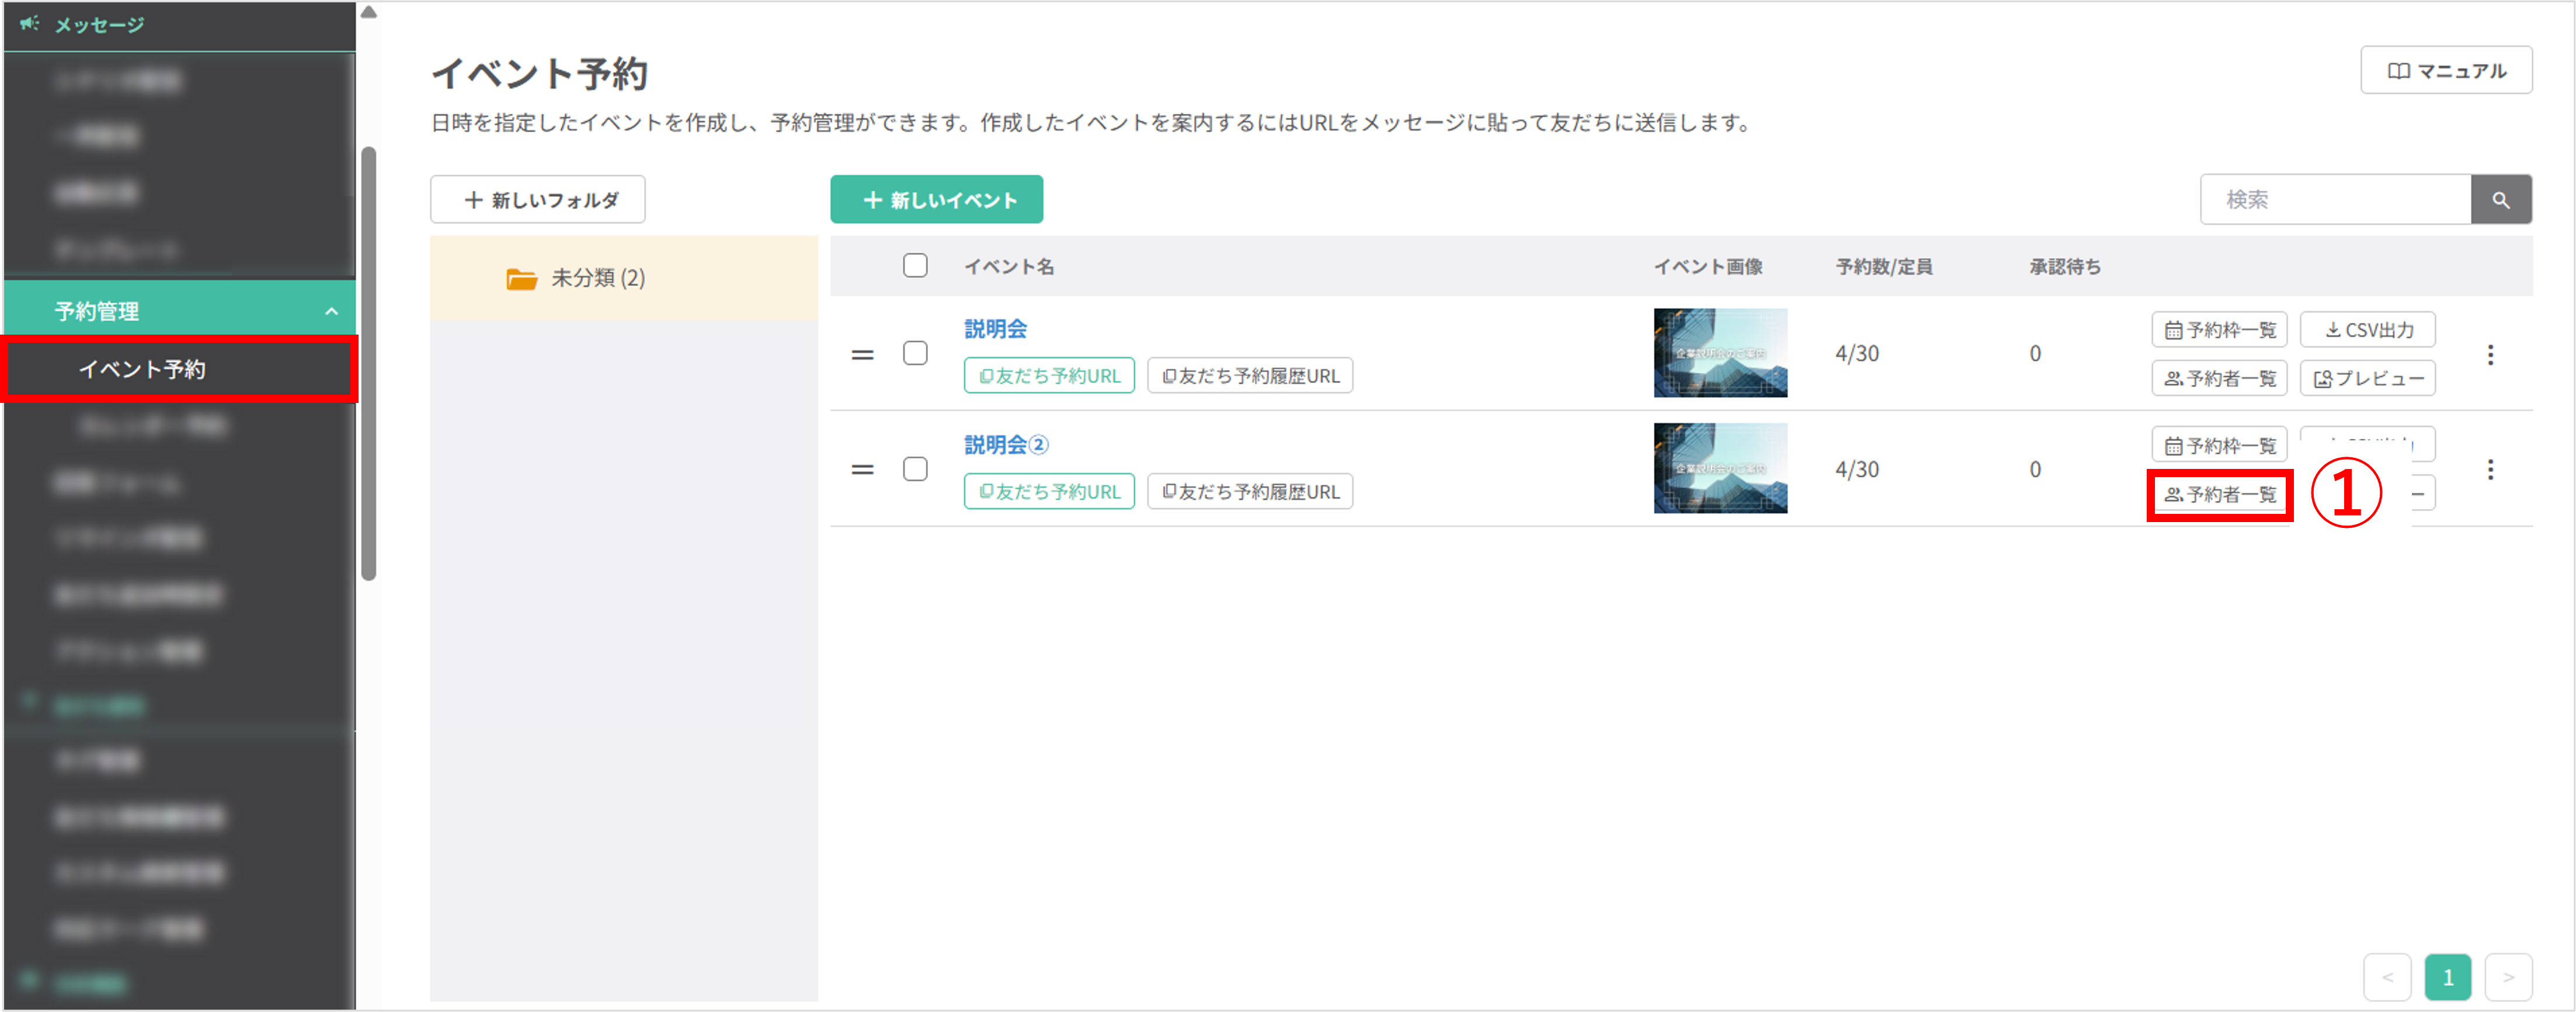Copy 友だち予約履歴URL for 説明会
This screenshot has width=2576, height=1012.
pos(1250,376)
